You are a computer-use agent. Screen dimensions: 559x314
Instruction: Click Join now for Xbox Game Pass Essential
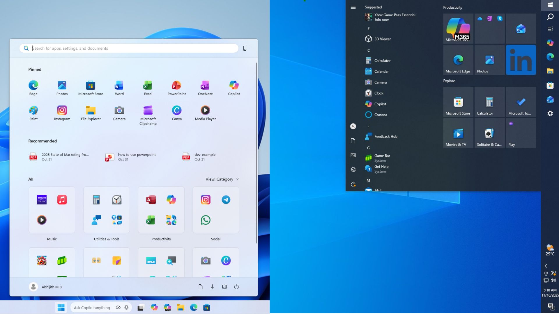coord(382,19)
